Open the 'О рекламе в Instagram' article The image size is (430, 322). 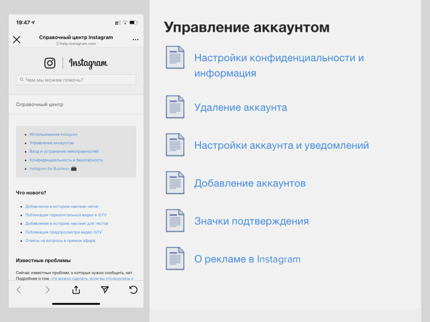pyautogui.click(x=247, y=259)
